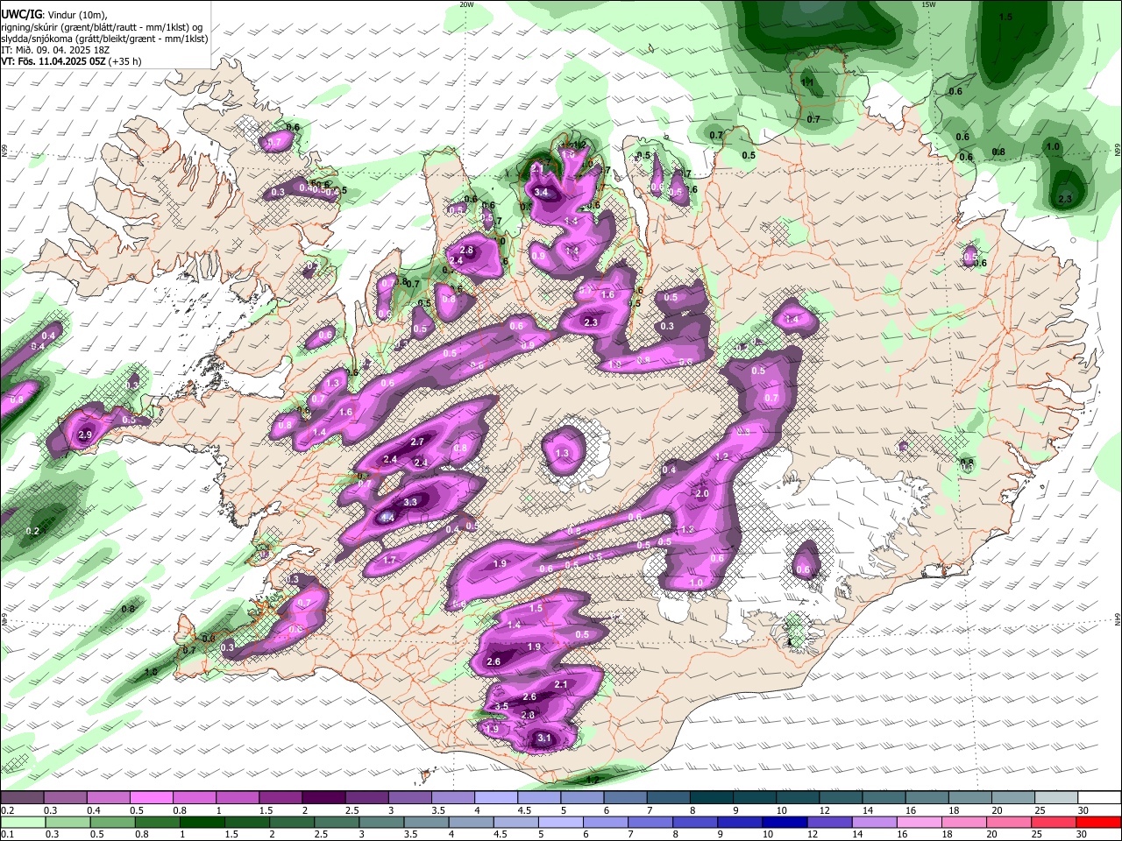Click the 3.3 snowfall value on the map
This screenshot has width=1122, height=841.
(x=410, y=502)
